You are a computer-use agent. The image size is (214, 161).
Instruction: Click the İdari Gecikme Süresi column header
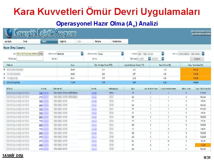tap(103, 65)
